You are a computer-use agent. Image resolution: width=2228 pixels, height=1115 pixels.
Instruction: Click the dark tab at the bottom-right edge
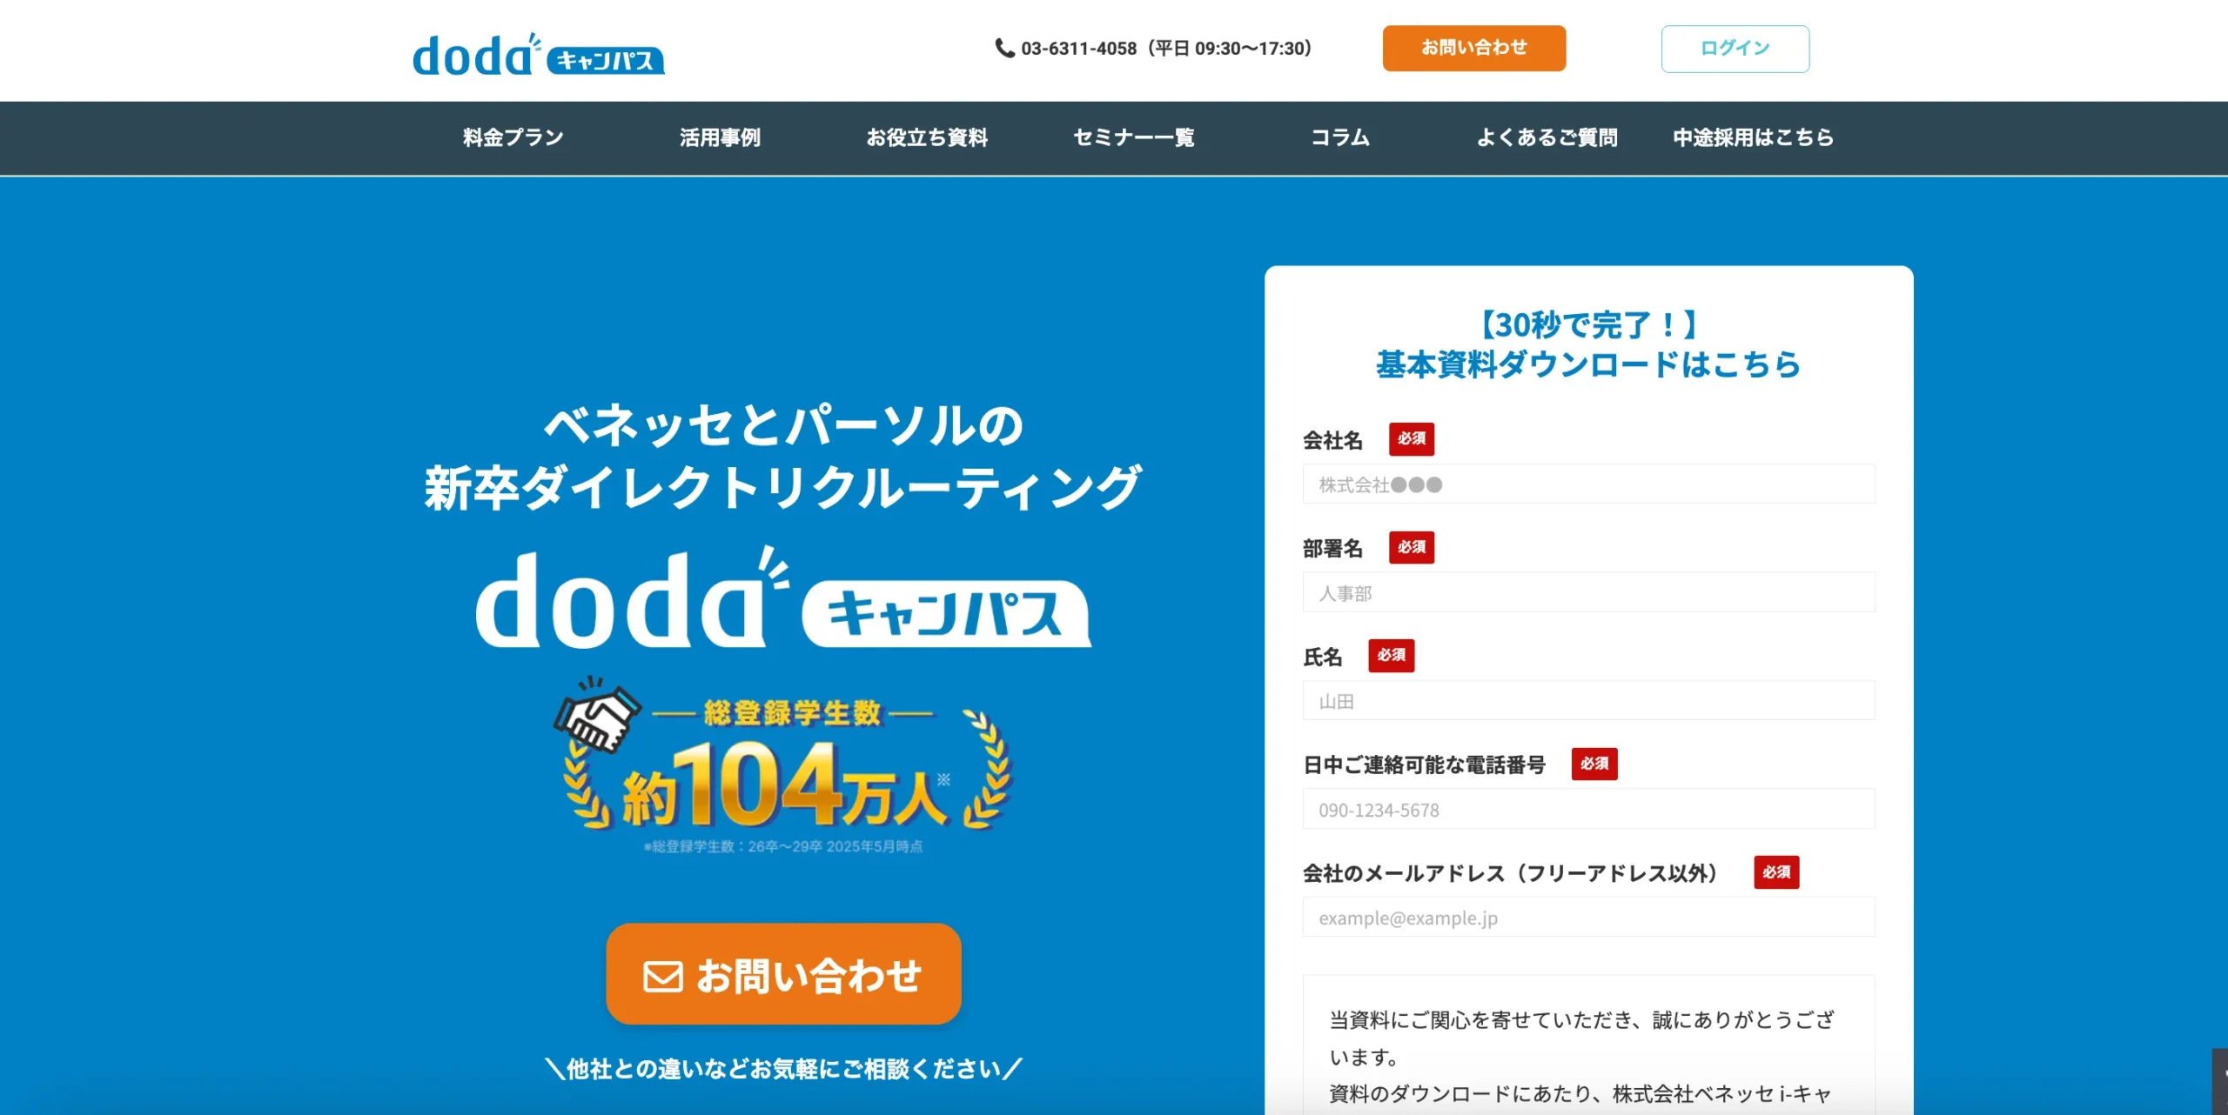pos(2219,1080)
